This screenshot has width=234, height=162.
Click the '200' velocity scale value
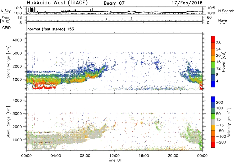point(220,102)
